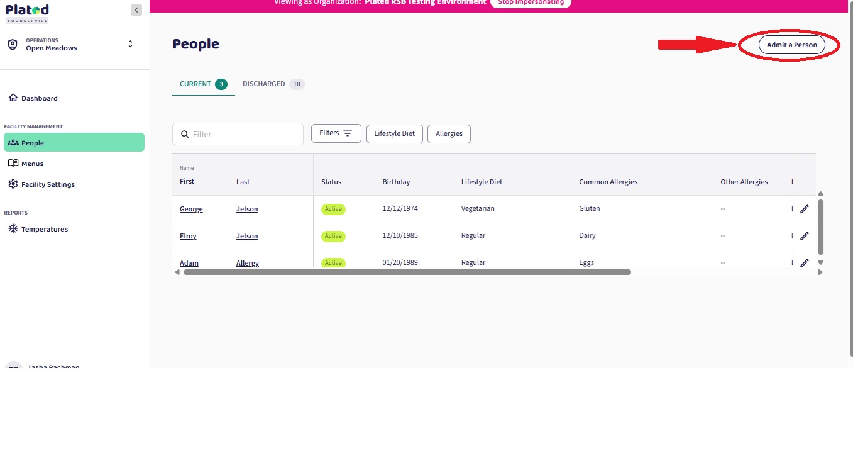This screenshot has height=453, width=853.
Task: Click the Admit a Person button
Action: tap(791, 45)
